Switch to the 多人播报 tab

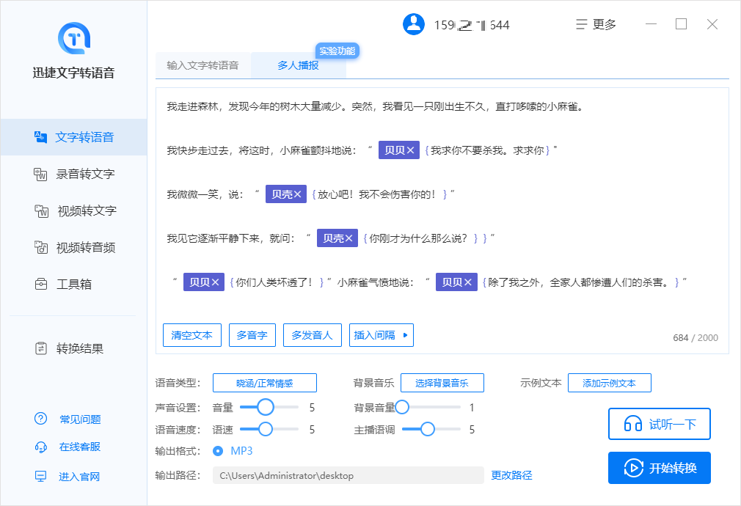299,65
